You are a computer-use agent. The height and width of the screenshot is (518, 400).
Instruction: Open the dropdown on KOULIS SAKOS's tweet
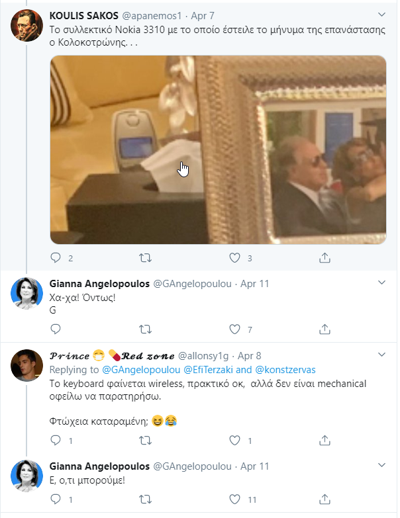(x=381, y=15)
